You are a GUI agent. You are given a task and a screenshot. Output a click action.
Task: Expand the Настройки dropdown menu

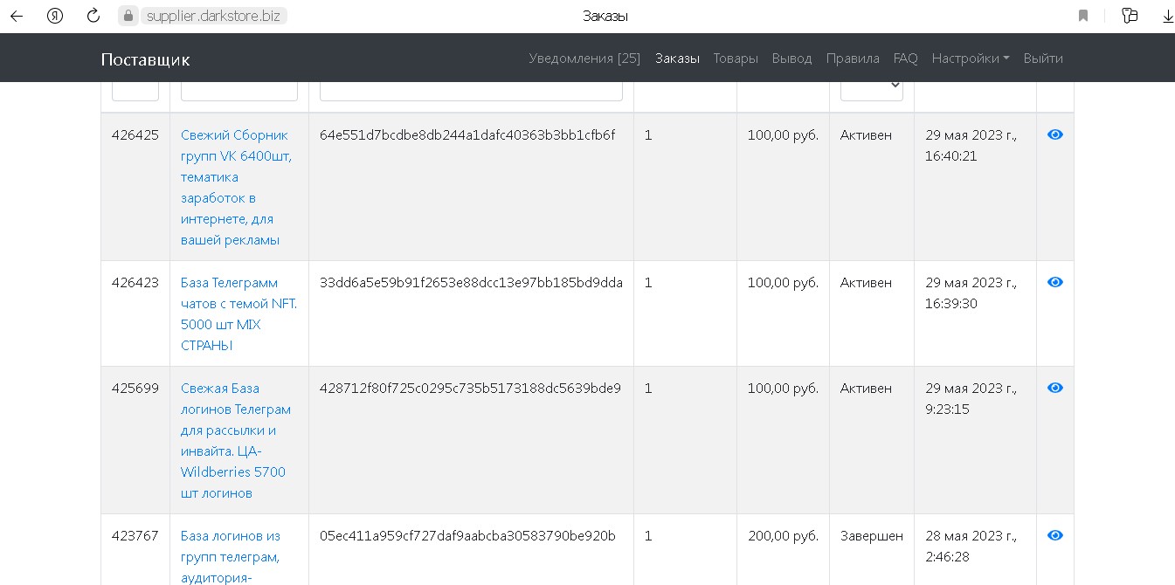coord(970,58)
